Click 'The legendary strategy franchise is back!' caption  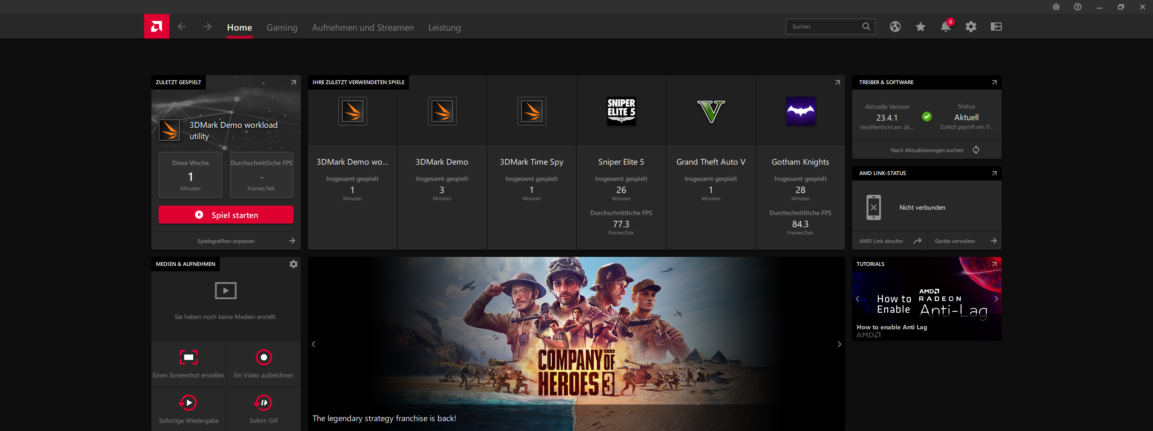[384, 418]
